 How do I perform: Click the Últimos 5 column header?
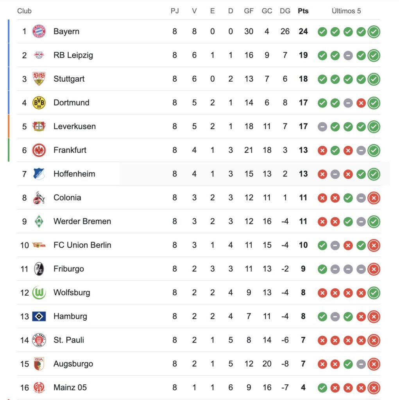pos(346,11)
